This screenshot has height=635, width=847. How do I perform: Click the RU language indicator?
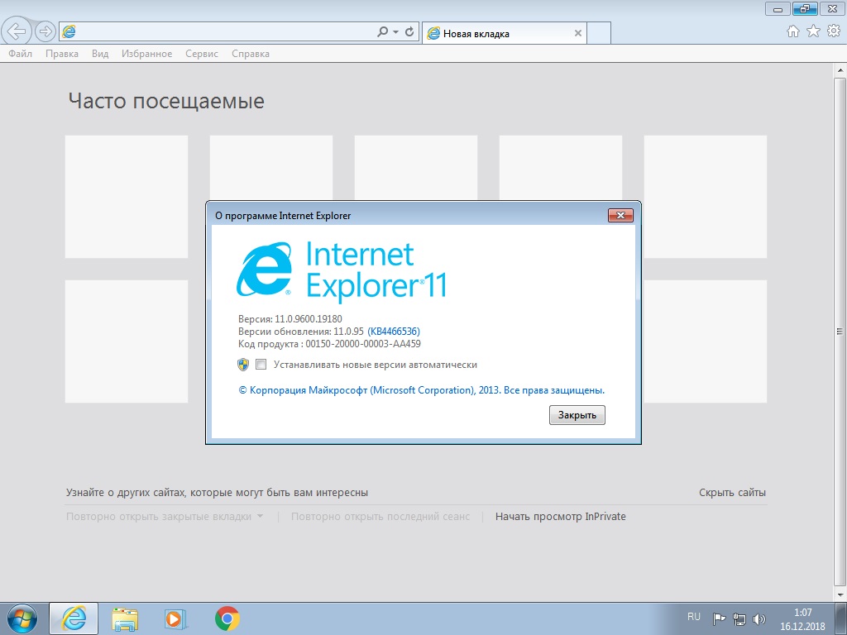(694, 617)
